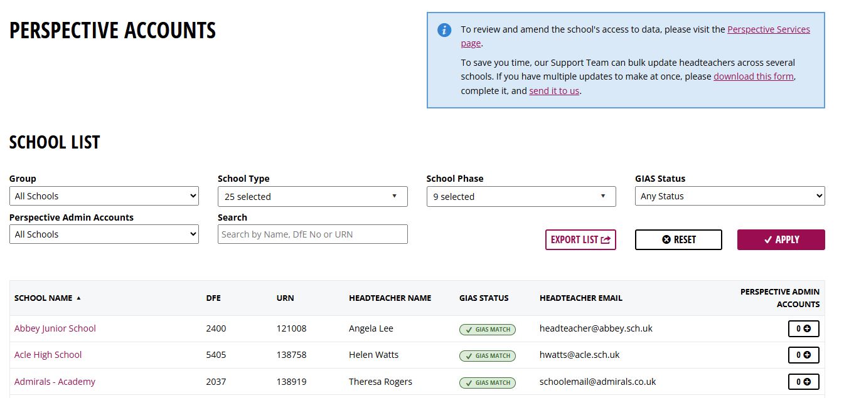Click email hwatts@acle.sch.uk
The image size is (844, 398).
579,355
